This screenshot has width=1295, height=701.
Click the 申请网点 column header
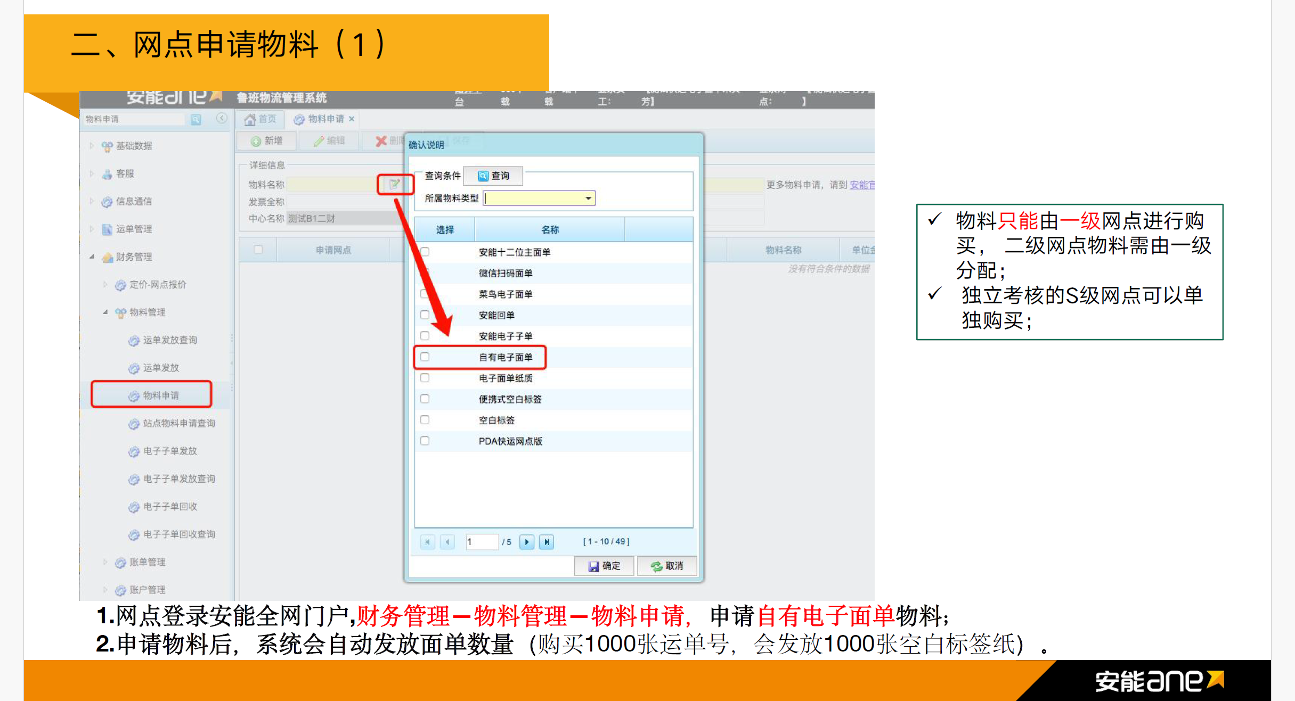(333, 250)
